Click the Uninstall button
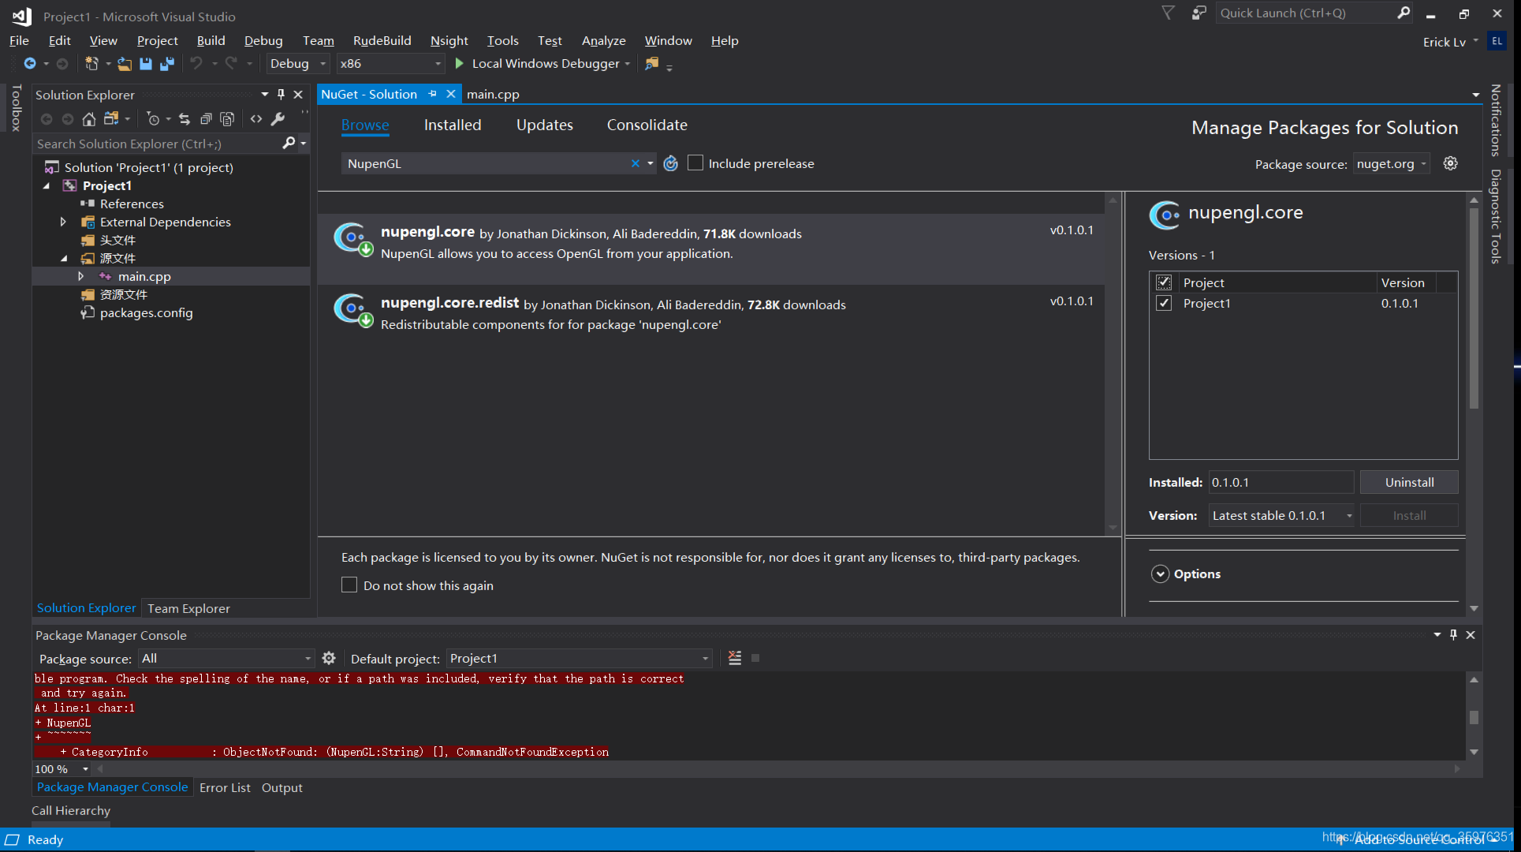The image size is (1521, 852). coord(1409,482)
